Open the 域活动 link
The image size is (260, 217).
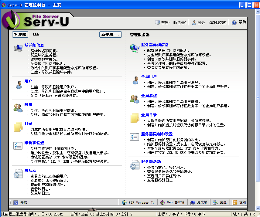point(30,171)
